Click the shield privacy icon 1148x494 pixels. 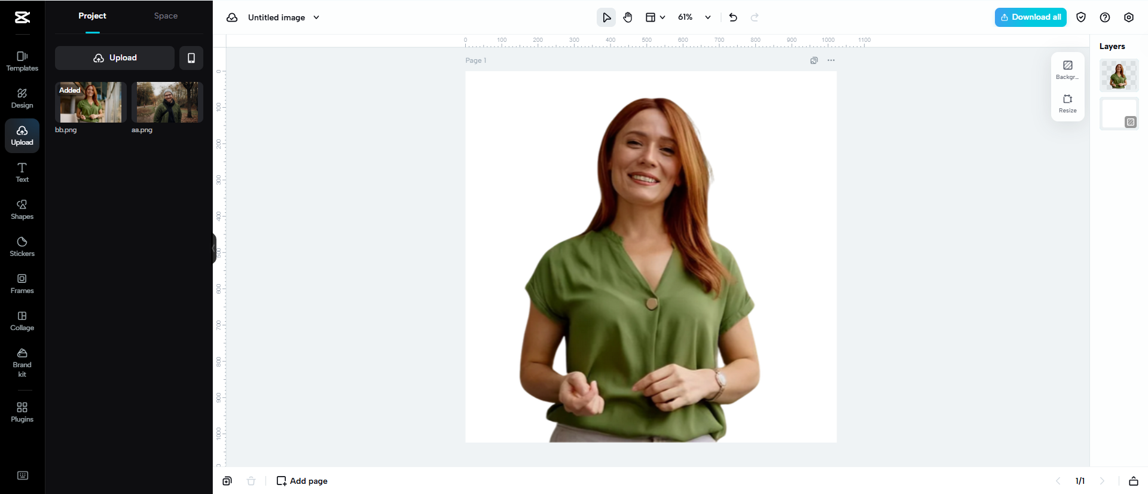[x=1081, y=17]
